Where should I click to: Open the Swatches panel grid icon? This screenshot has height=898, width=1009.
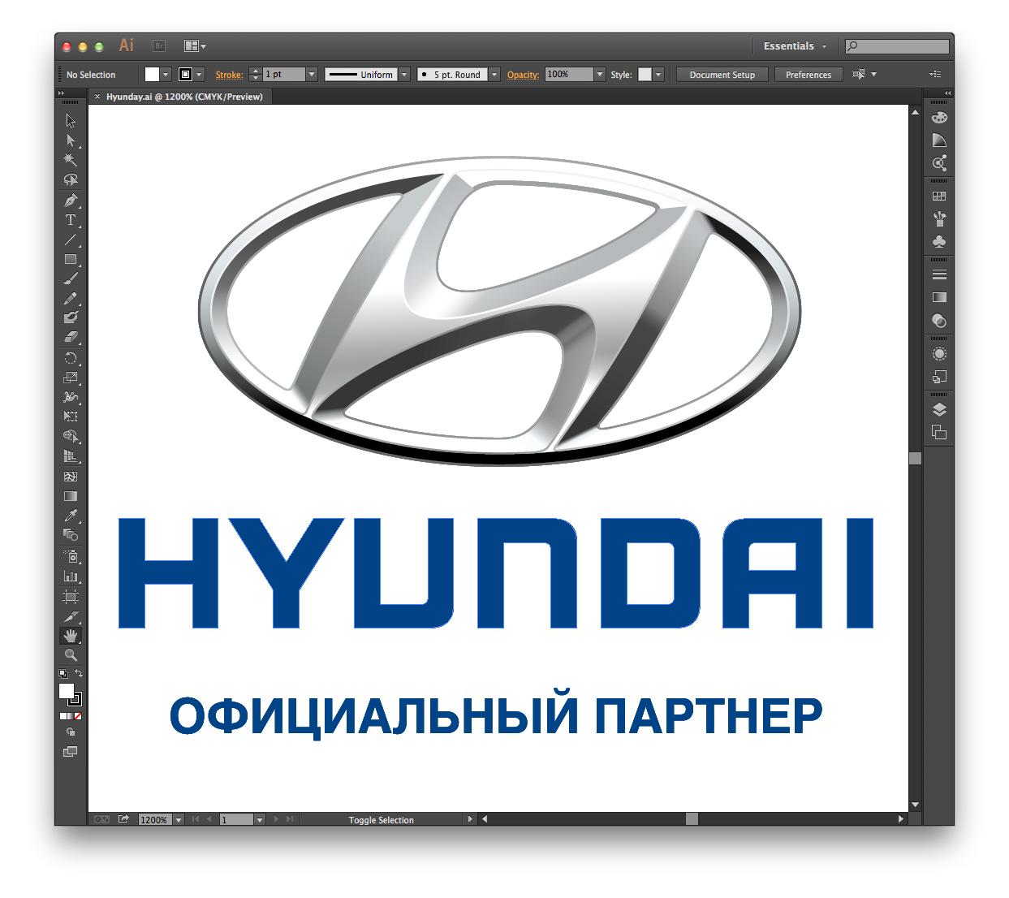[x=939, y=196]
